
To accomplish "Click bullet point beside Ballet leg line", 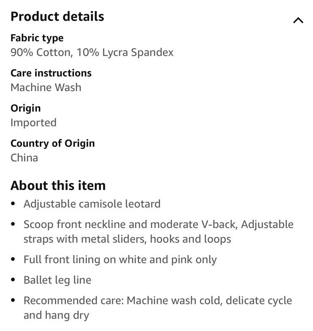I will tap(13, 280).
